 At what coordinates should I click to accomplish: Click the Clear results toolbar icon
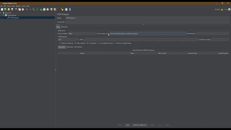click(x=51, y=9)
